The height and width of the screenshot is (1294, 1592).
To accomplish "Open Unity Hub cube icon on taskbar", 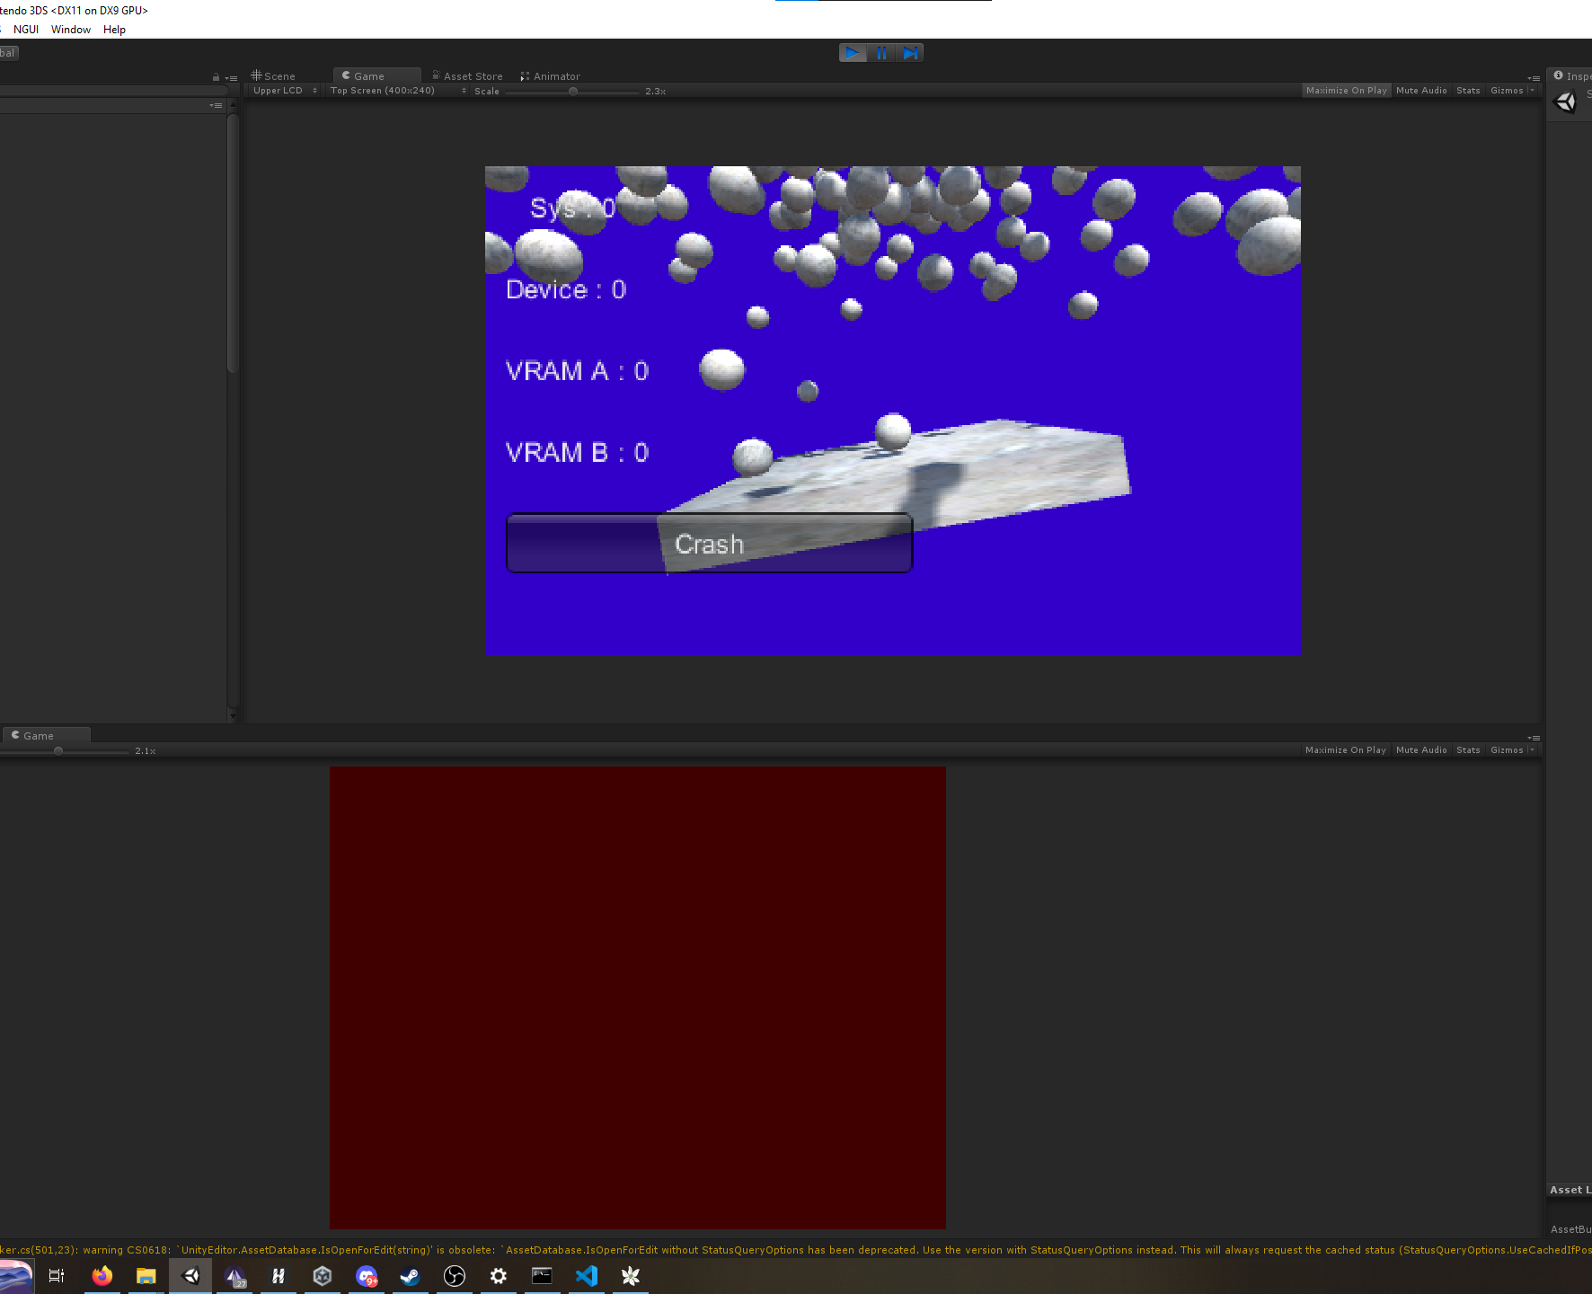I will click(x=323, y=1276).
